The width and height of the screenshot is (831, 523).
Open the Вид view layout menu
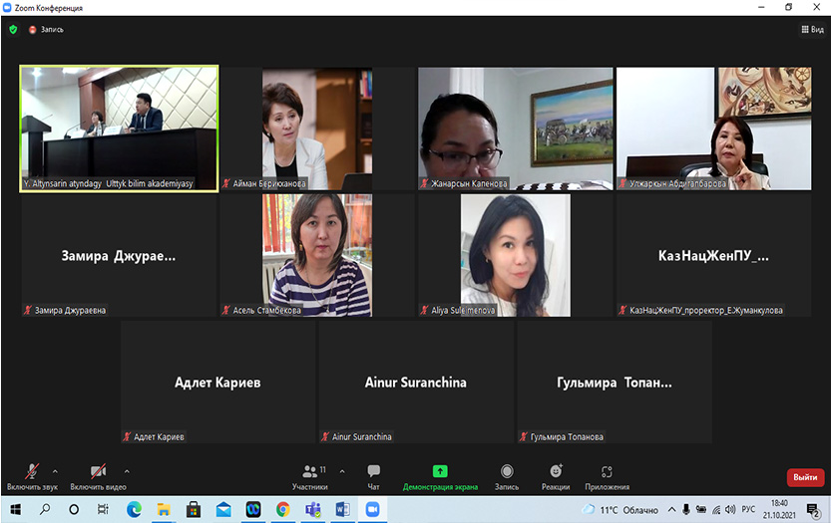pos(812,30)
